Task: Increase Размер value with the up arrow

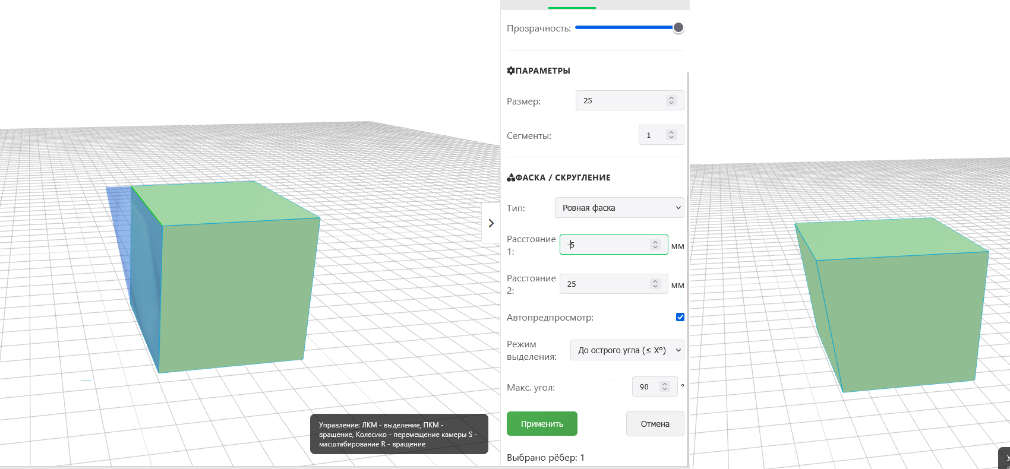Action: coord(671,98)
